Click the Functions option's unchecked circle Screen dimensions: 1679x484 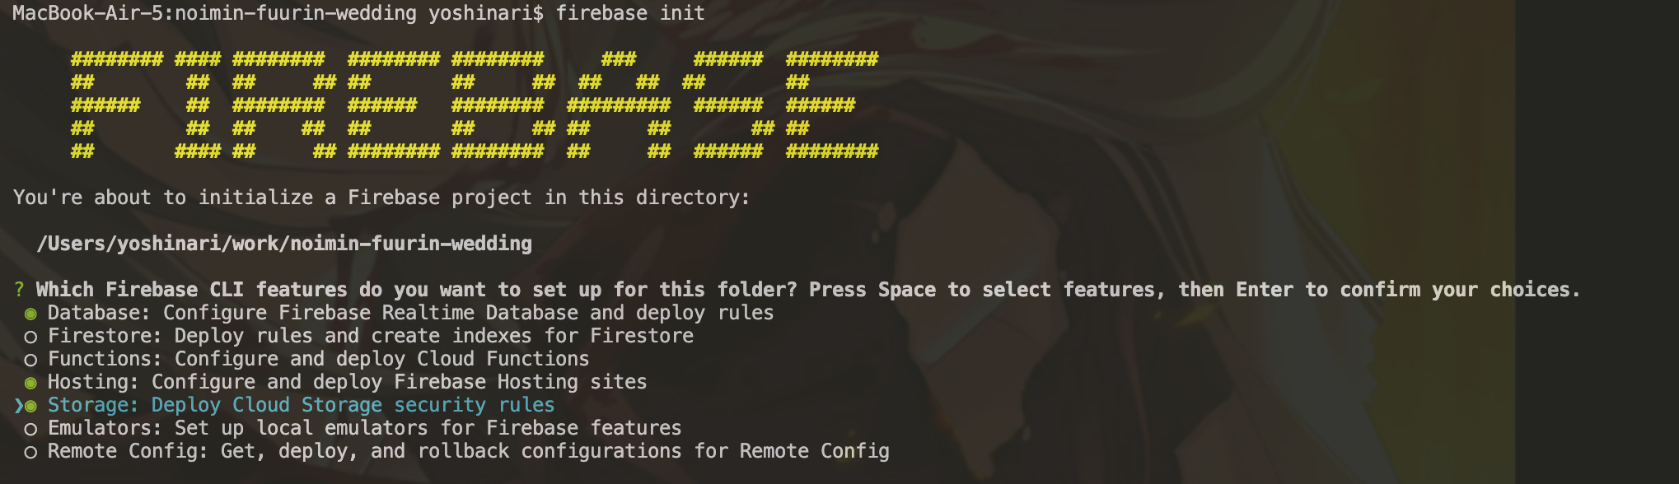(30, 360)
